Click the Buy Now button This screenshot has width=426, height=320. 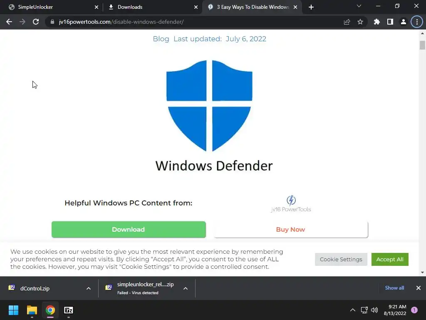click(291, 230)
